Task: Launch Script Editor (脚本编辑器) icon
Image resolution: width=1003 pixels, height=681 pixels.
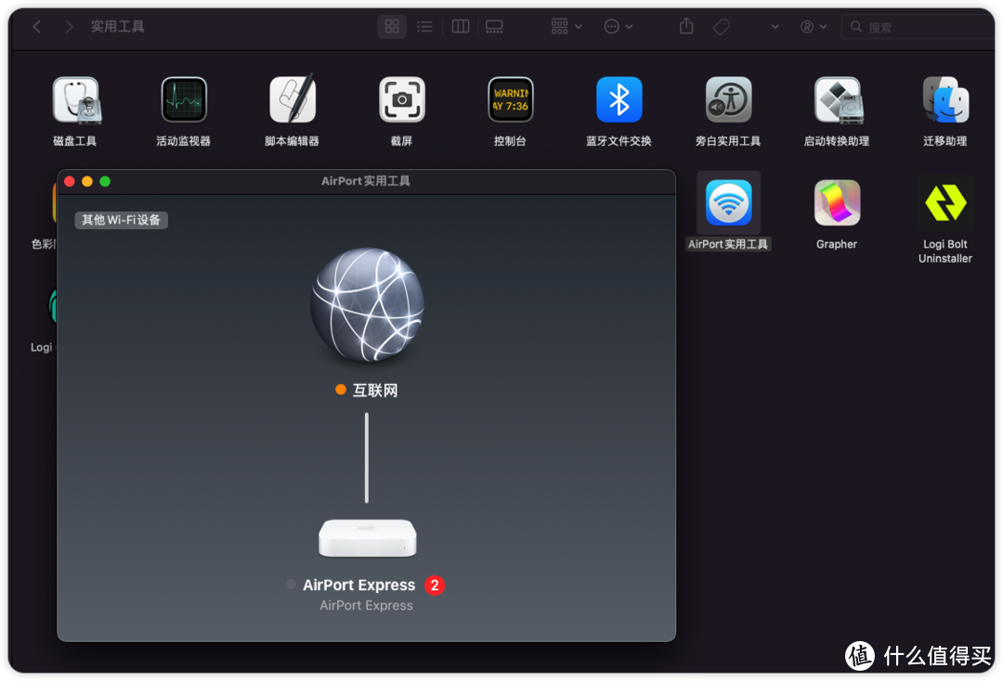Action: point(293,99)
